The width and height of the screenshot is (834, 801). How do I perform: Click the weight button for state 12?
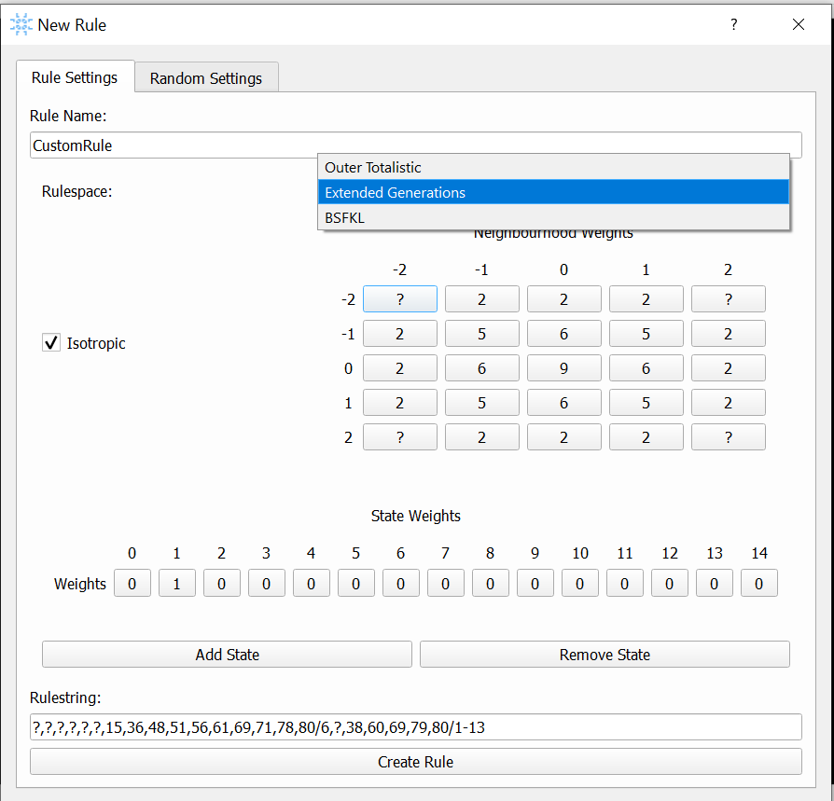670,584
